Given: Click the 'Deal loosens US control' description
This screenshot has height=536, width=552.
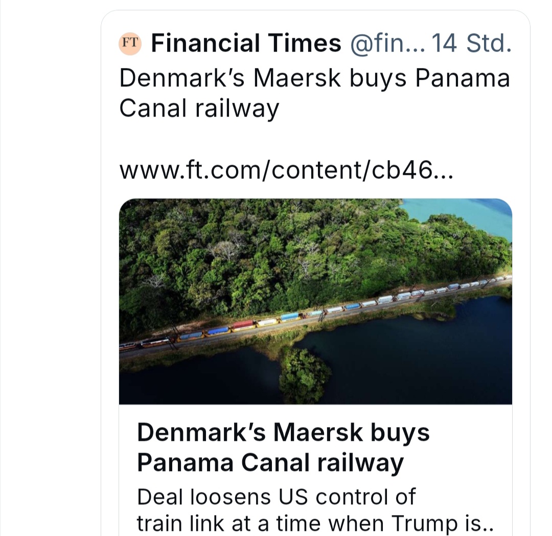Looking at the screenshot, I should tap(315, 510).
